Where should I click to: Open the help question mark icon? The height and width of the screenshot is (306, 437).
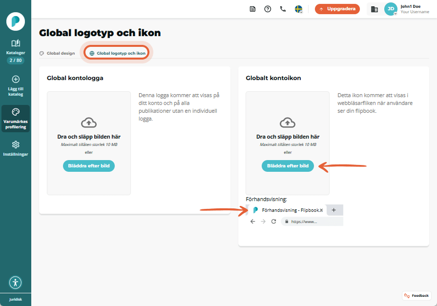point(268,9)
